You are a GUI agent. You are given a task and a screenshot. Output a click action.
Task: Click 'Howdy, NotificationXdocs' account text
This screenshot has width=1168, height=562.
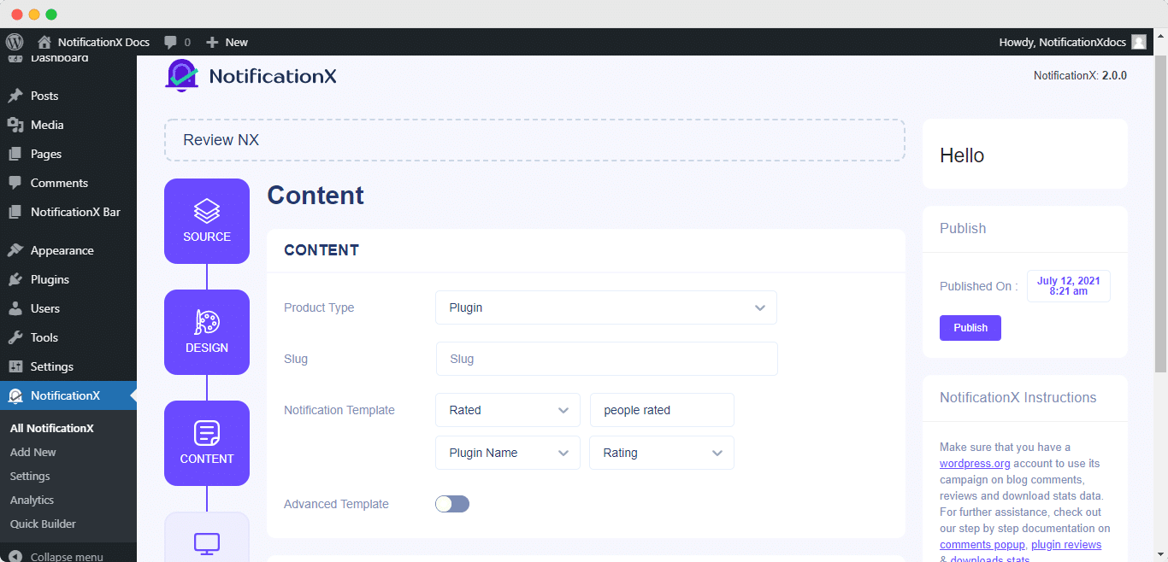[x=1063, y=42]
